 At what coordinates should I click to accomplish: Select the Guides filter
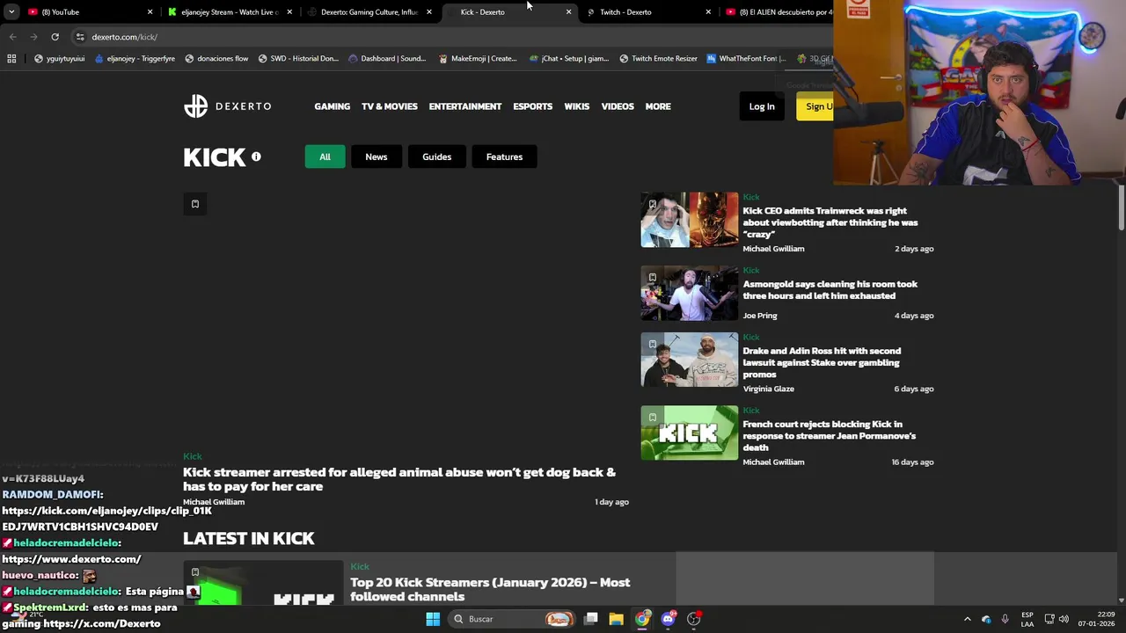(436, 156)
